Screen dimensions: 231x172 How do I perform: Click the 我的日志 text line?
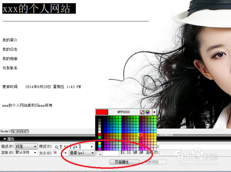click(x=10, y=49)
